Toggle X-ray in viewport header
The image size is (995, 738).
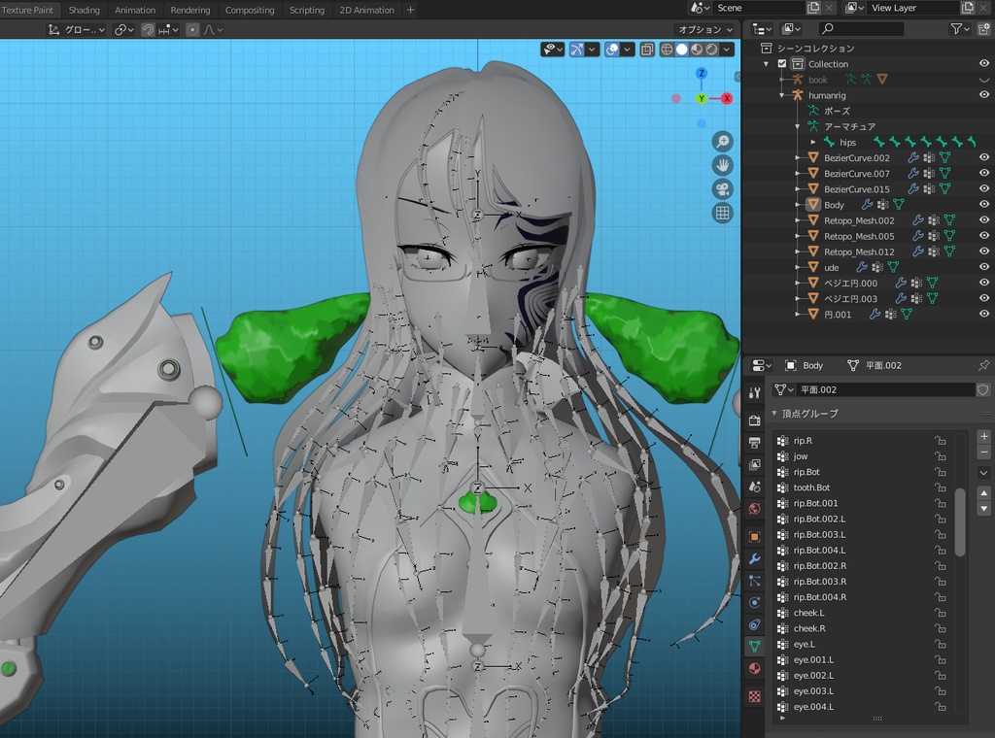[x=646, y=50]
